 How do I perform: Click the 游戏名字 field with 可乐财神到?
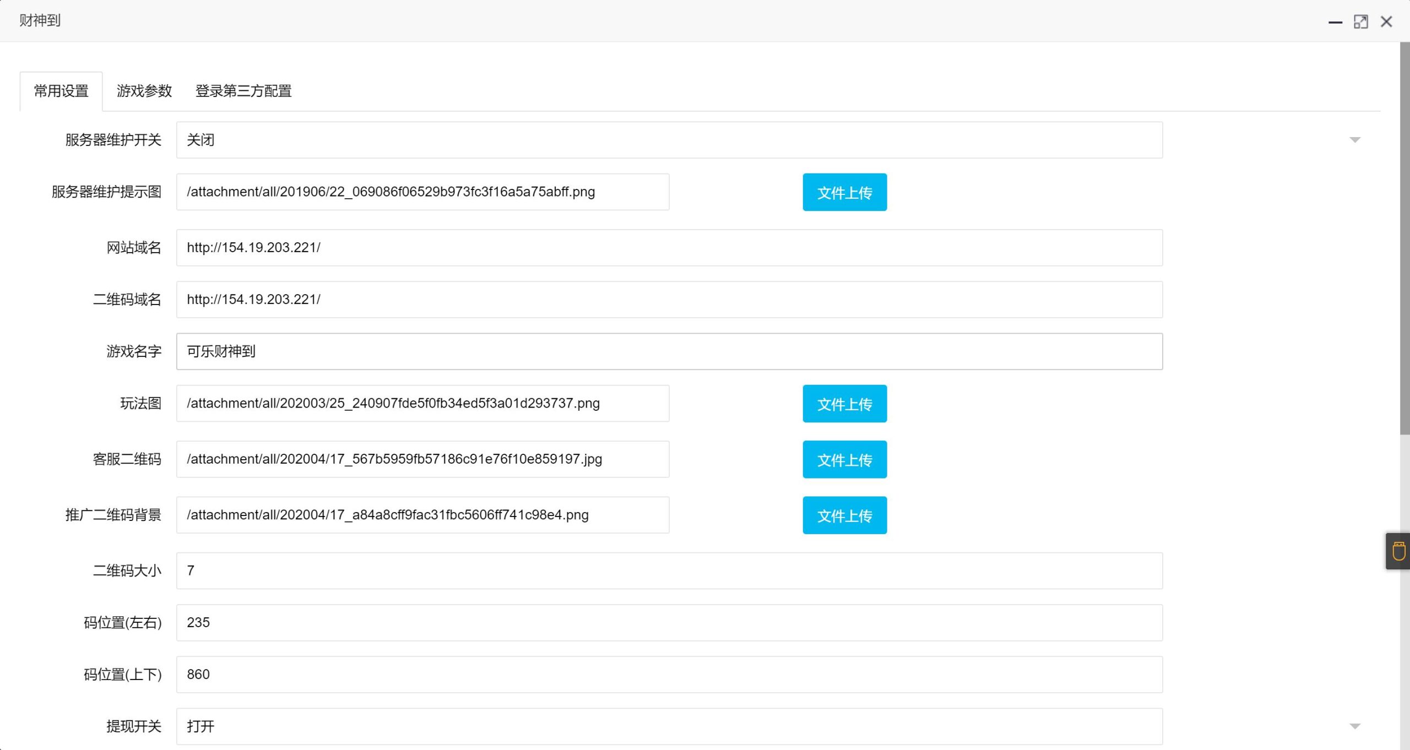669,351
